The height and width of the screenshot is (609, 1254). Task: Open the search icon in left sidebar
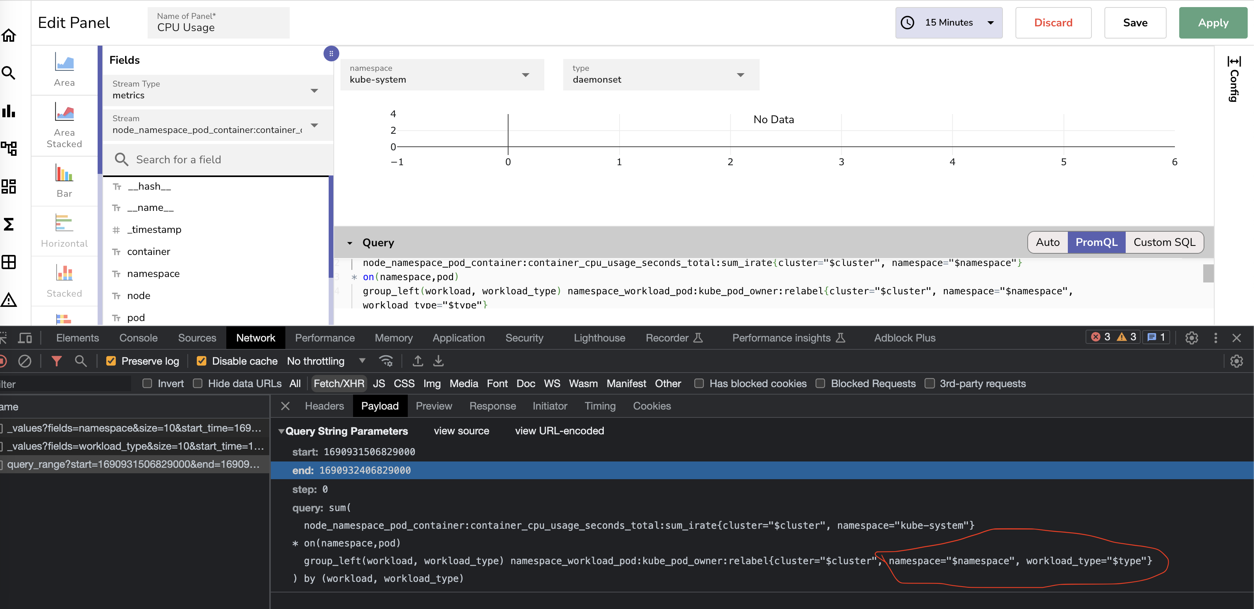[x=9, y=74]
